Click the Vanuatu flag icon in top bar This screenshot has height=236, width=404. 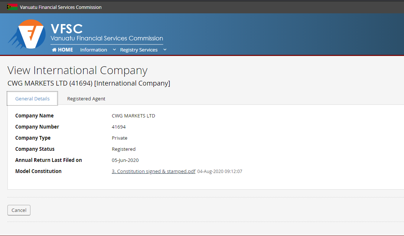click(x=12, y=7)
